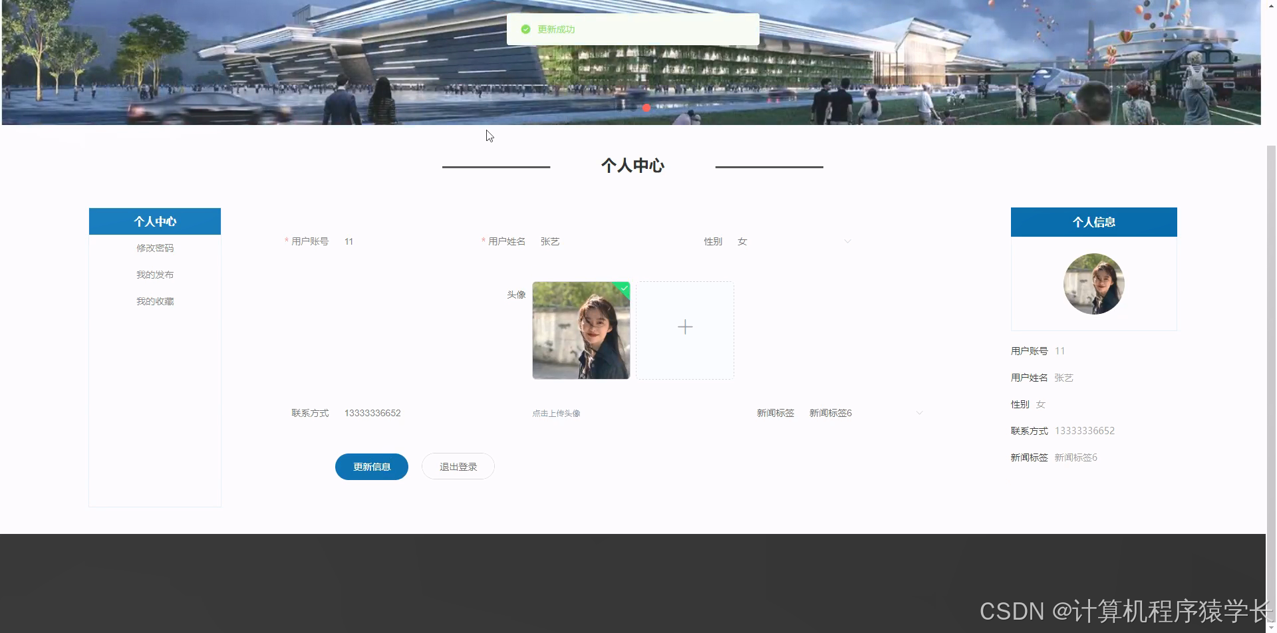This screenshot has height=633, width=1277.
Task: Click the red carousel indicator dot on the banner
Action: pyautogui.click(x=646, y=107)
